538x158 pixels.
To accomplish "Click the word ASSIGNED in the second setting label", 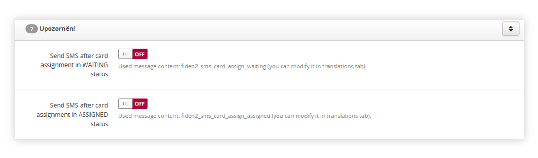I will (x=93, y=115).
